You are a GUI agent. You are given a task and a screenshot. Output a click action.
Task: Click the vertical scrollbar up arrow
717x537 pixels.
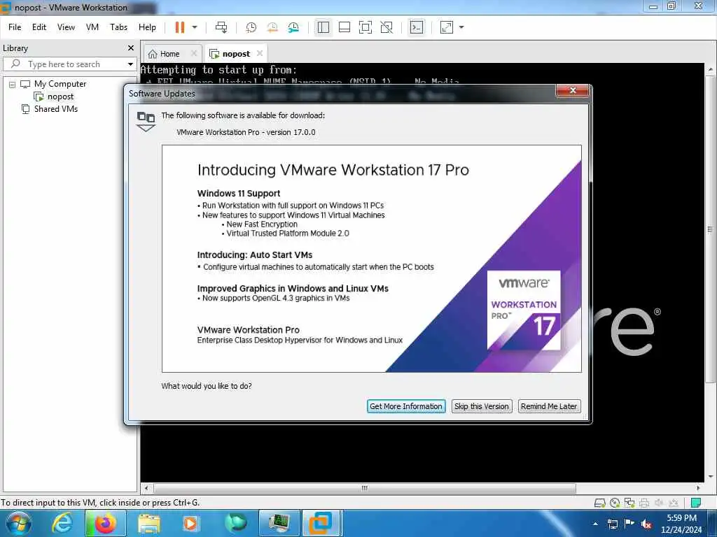(x=710, y=69)
